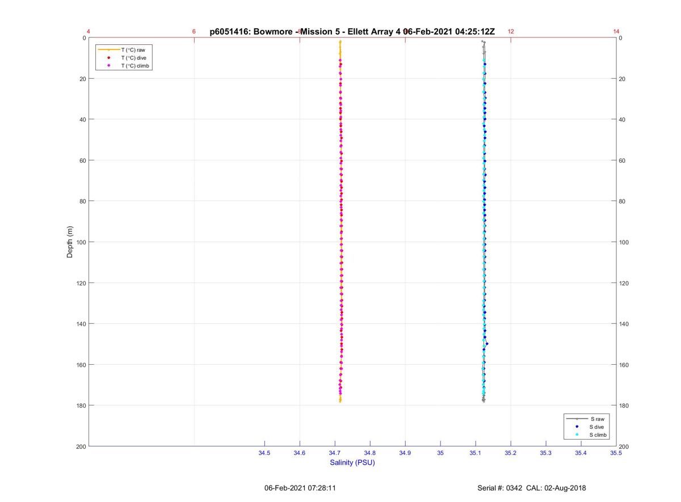
Task: Click red temperature tick label 12
Action: pyautogui.click(x=511, y=32)
